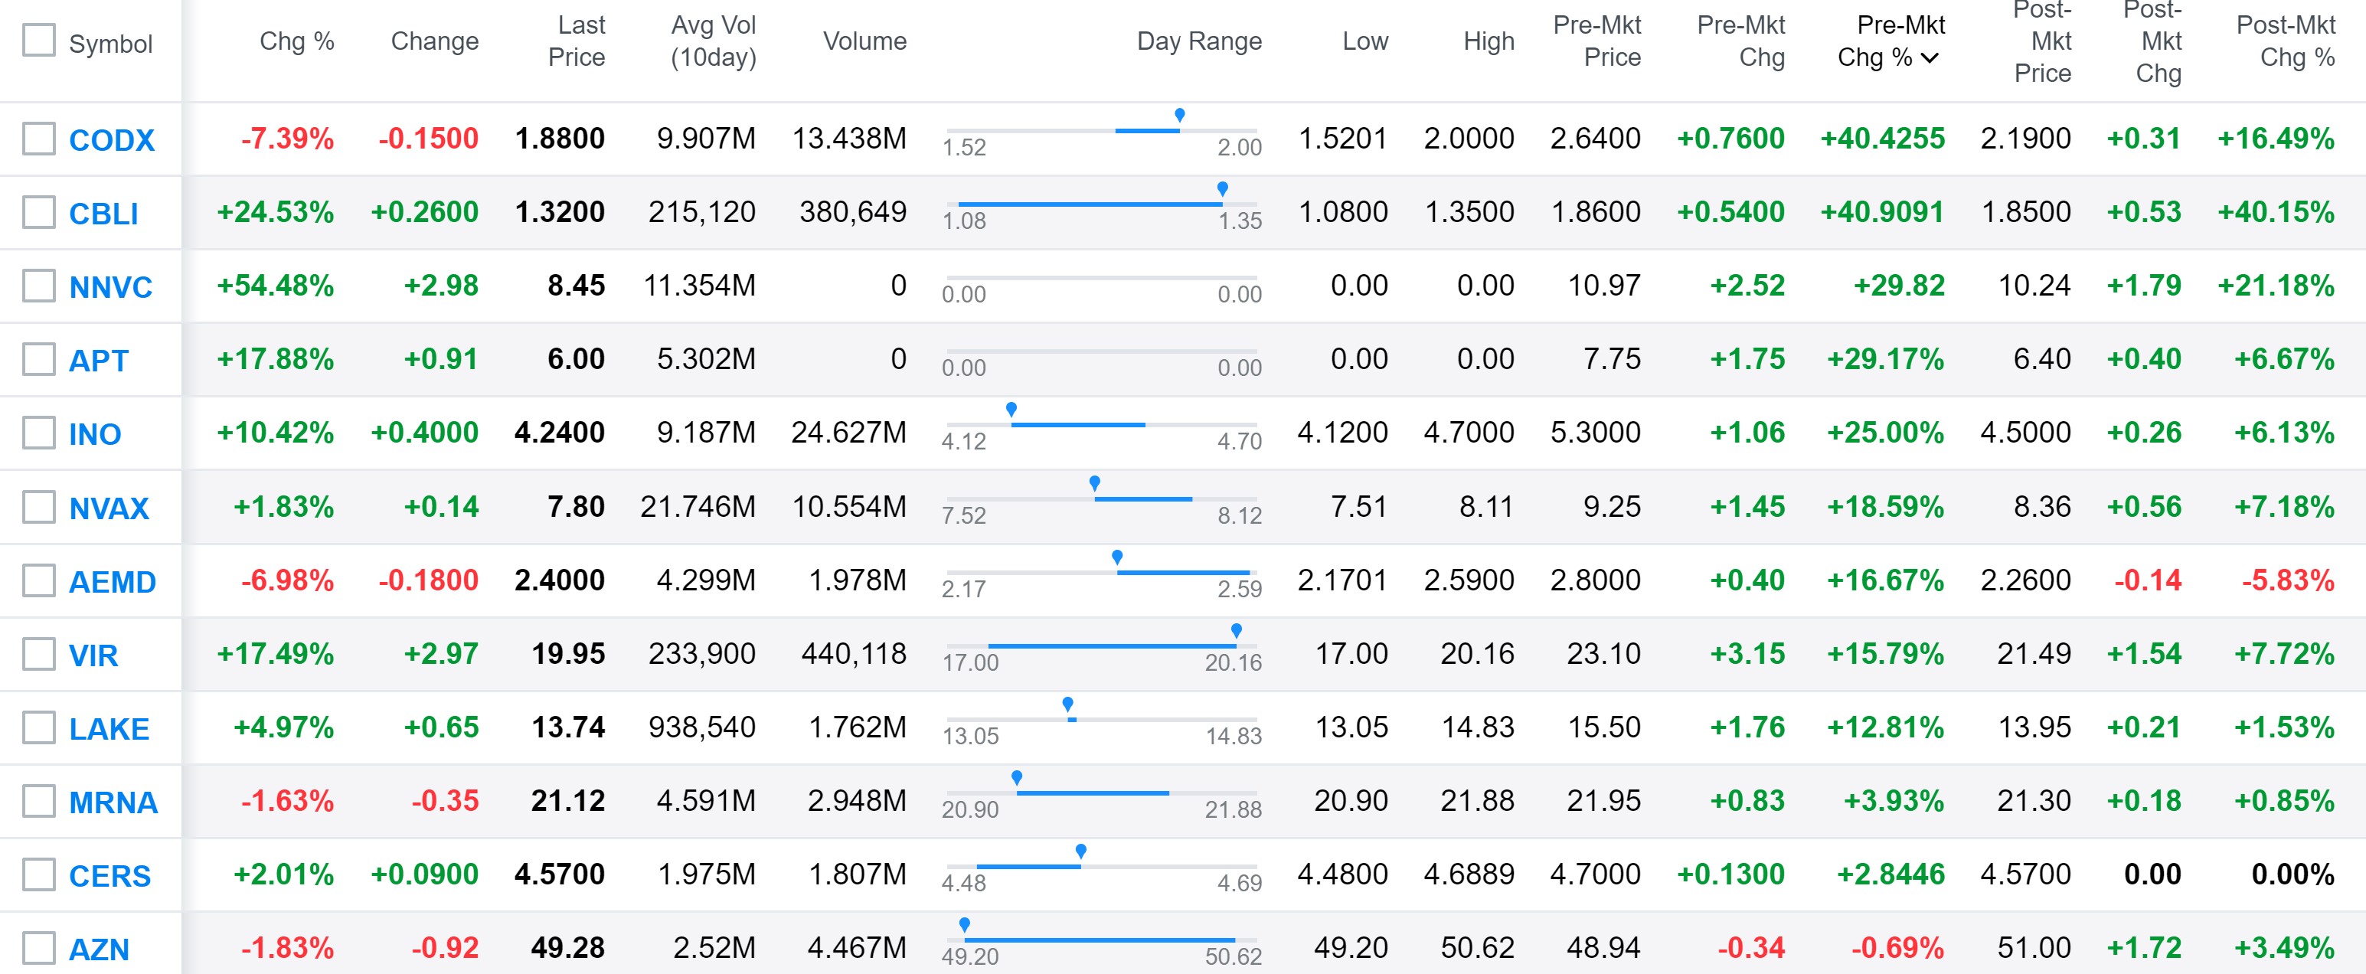Click the MRNA day range bar
The width and height of the screenshot is (2366, 974).
tap(1092, 793)
